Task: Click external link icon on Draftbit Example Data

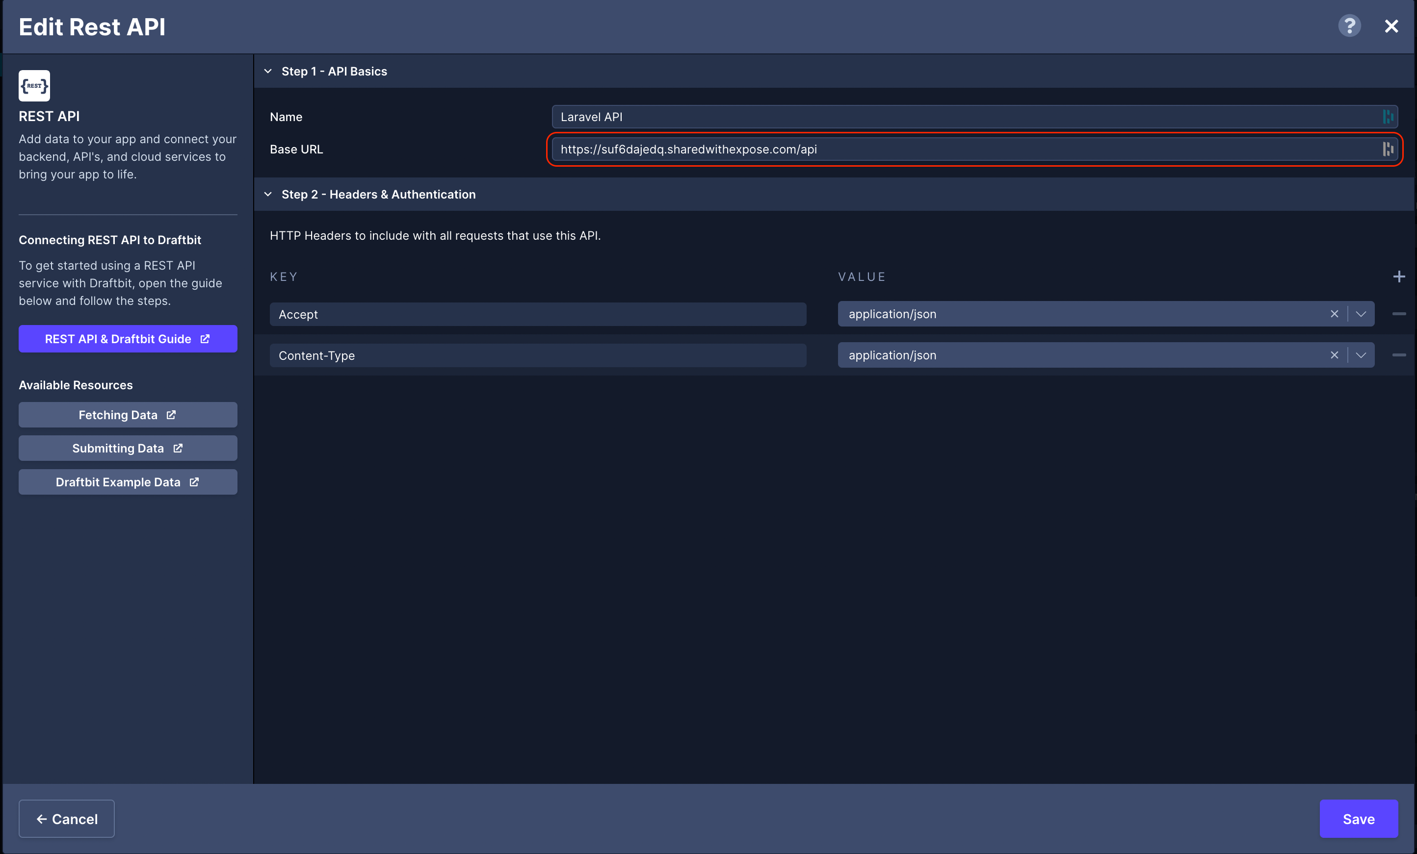Action: (194, 482)
